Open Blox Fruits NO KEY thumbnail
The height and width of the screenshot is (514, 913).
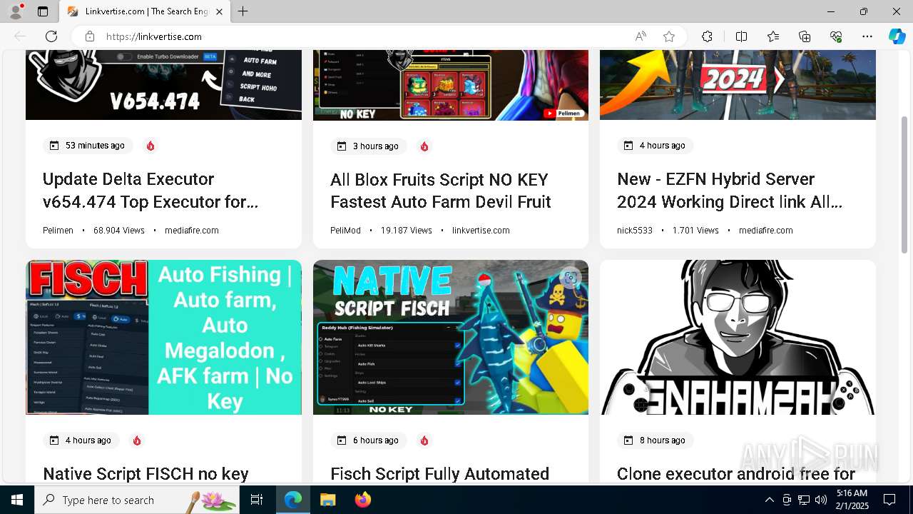point(451,85)
